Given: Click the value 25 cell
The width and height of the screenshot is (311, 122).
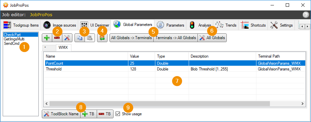Looking at the screenshot, I should 142,63.
